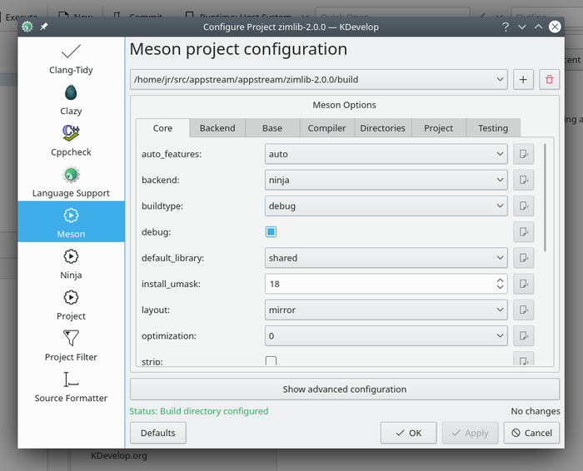
Task: Reset the auto_features option to default
Action: (x=523, y=154)
